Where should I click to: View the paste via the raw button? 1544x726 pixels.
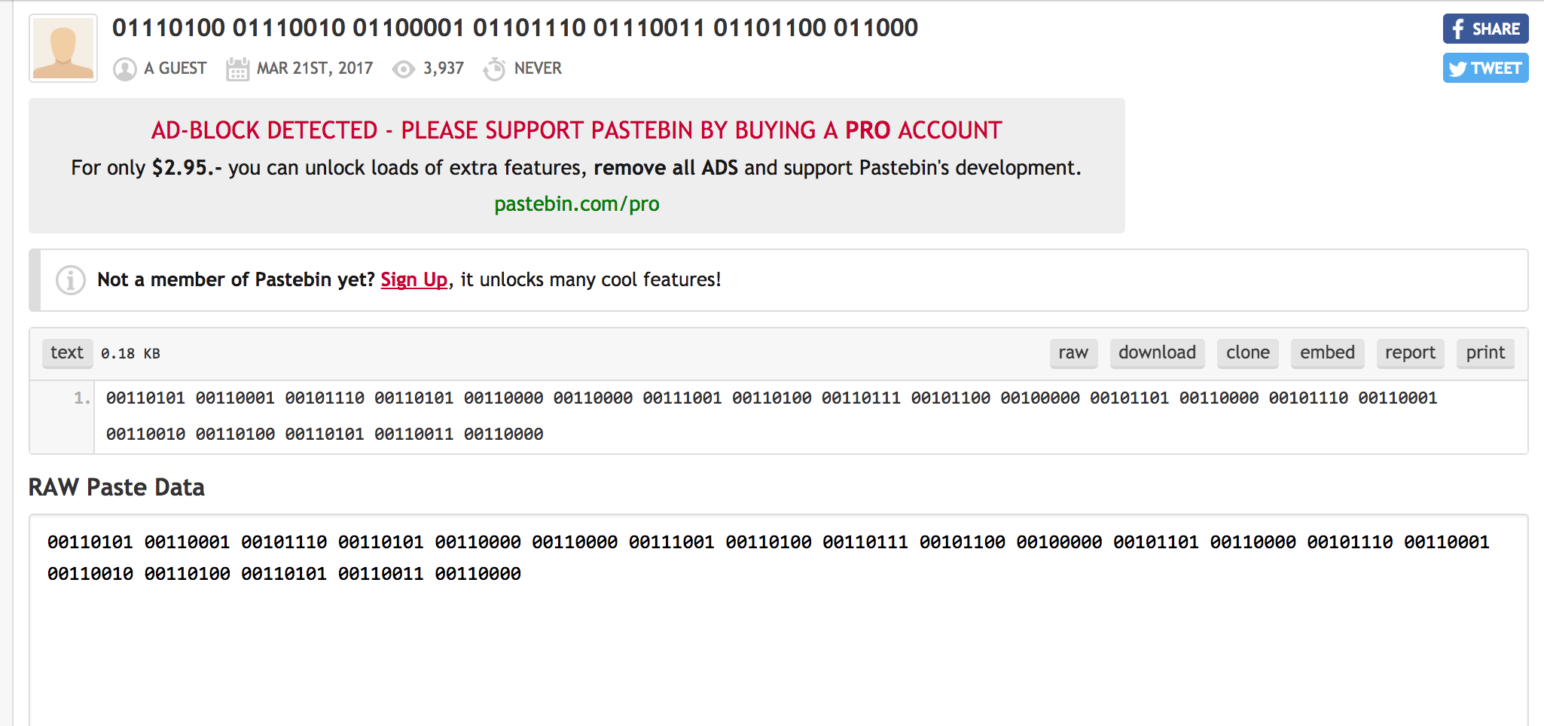coord(1073,352)
